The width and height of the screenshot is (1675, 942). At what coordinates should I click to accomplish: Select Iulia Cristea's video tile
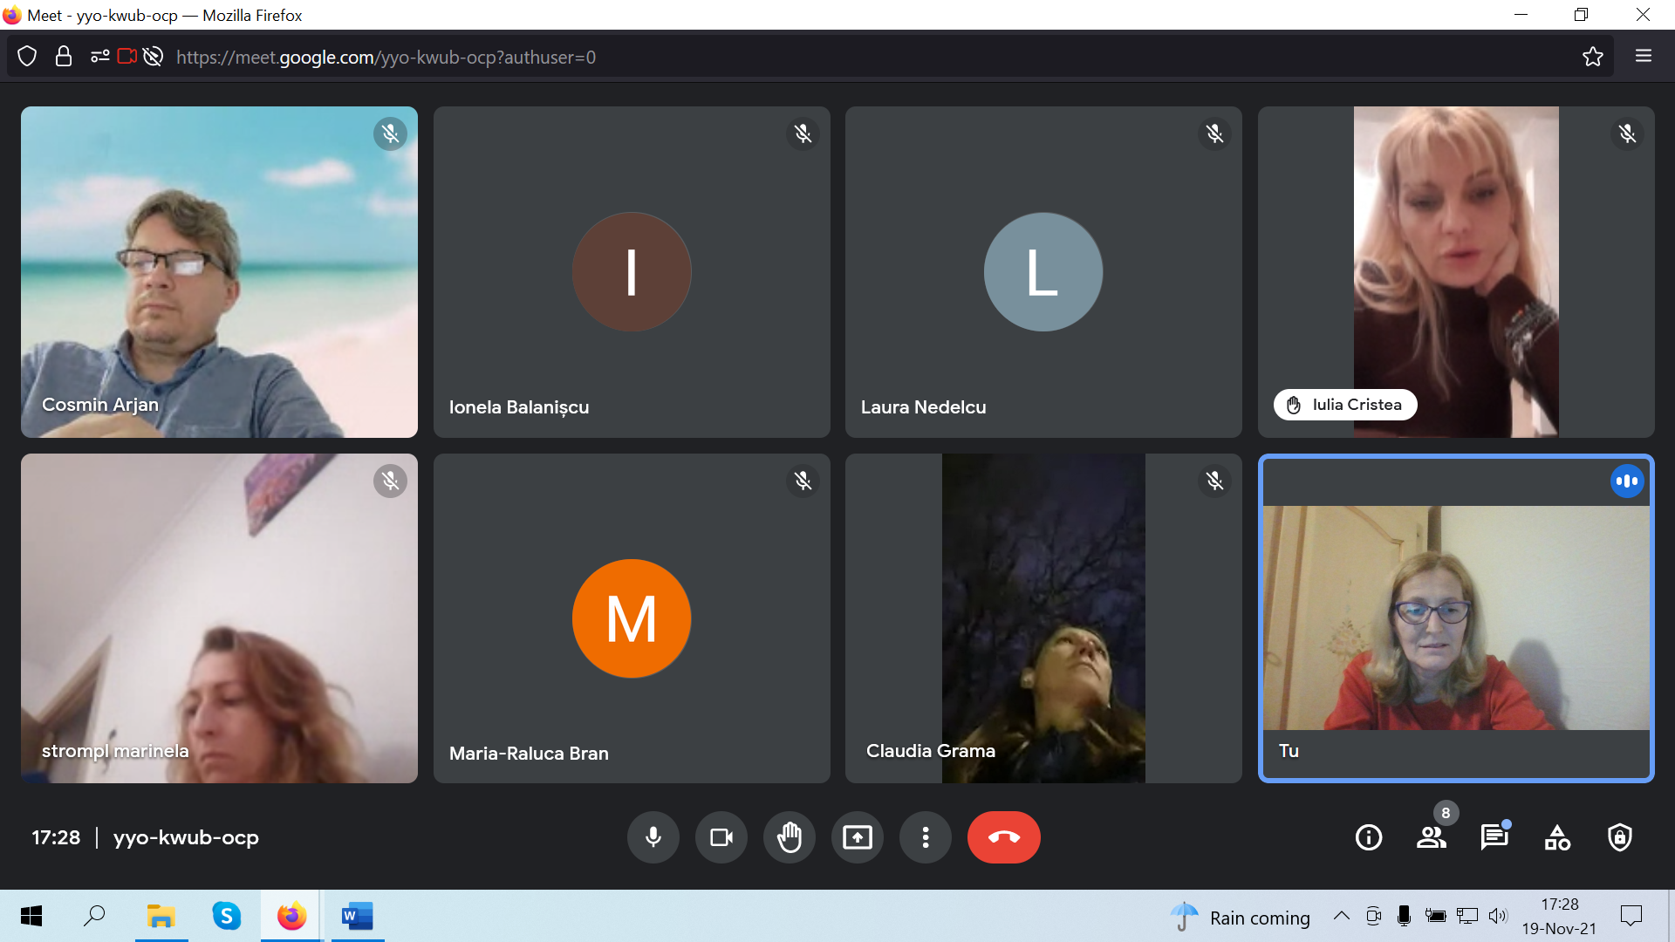1455,271
